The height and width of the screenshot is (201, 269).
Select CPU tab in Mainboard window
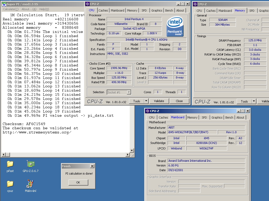tap(152, 118)
